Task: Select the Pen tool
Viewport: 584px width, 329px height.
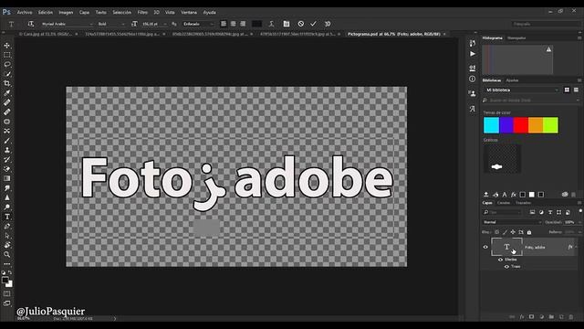Action: (7, 226)
